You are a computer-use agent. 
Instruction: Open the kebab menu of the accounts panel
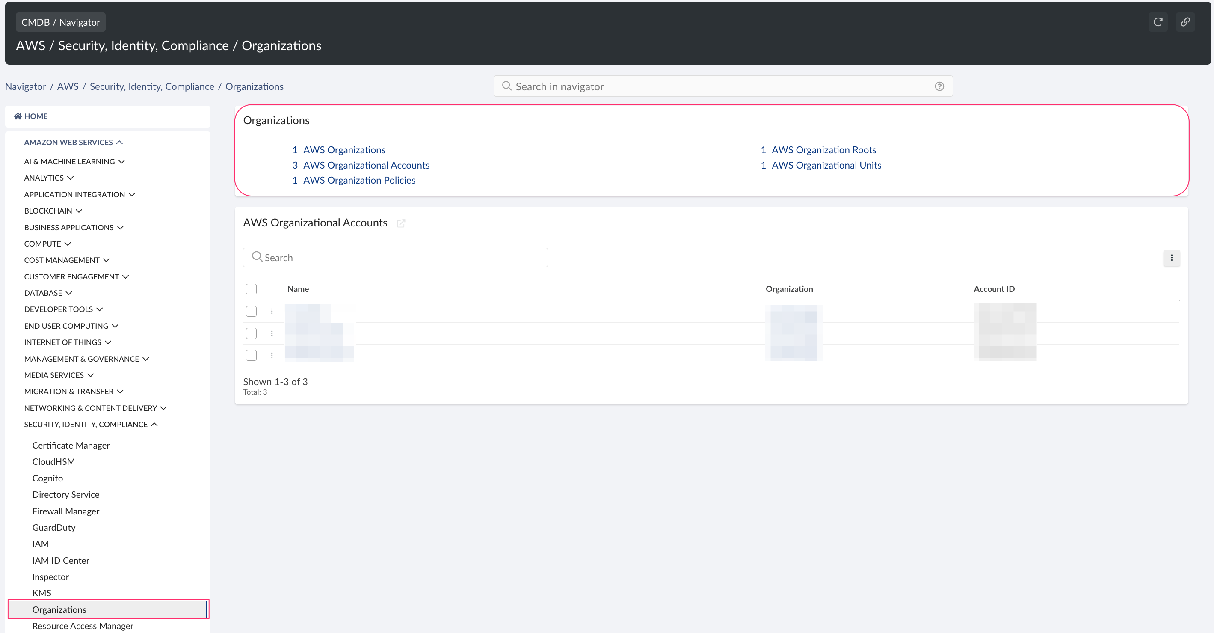point(1172,258)
